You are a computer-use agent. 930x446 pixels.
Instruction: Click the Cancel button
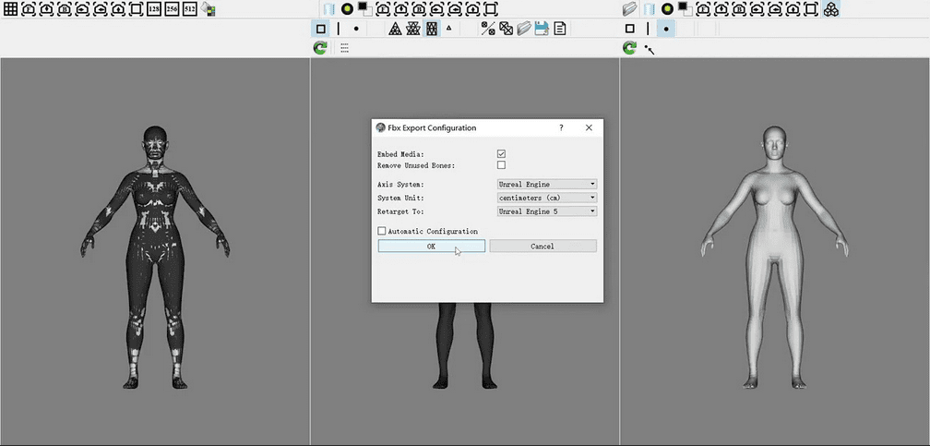(x=542, y=246)
